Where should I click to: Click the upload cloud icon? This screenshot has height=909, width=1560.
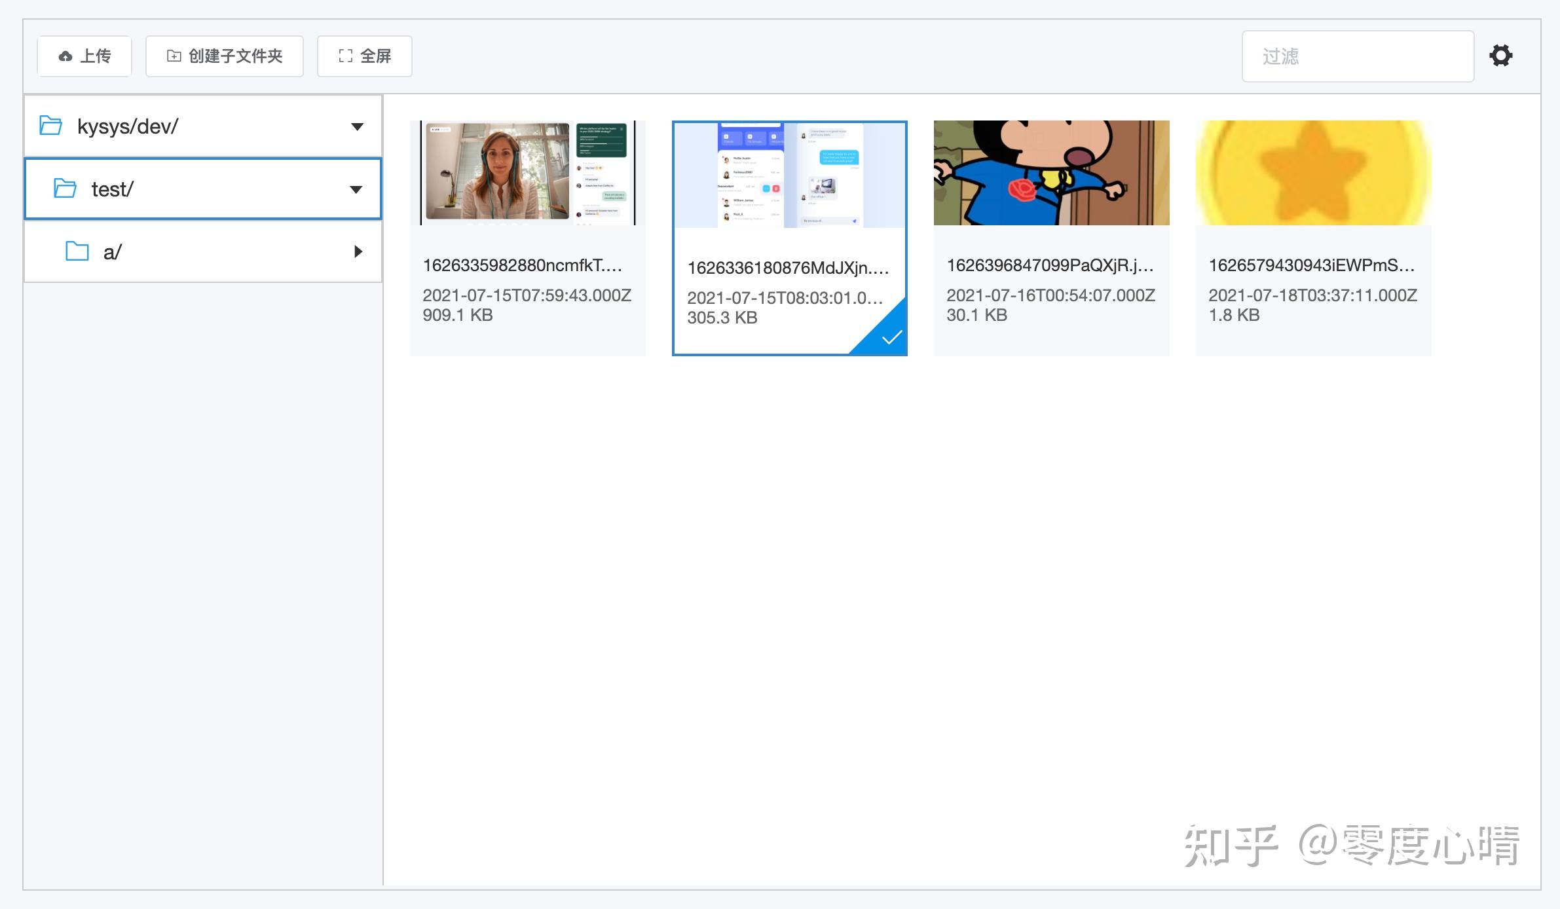click(x=65, y=56)
